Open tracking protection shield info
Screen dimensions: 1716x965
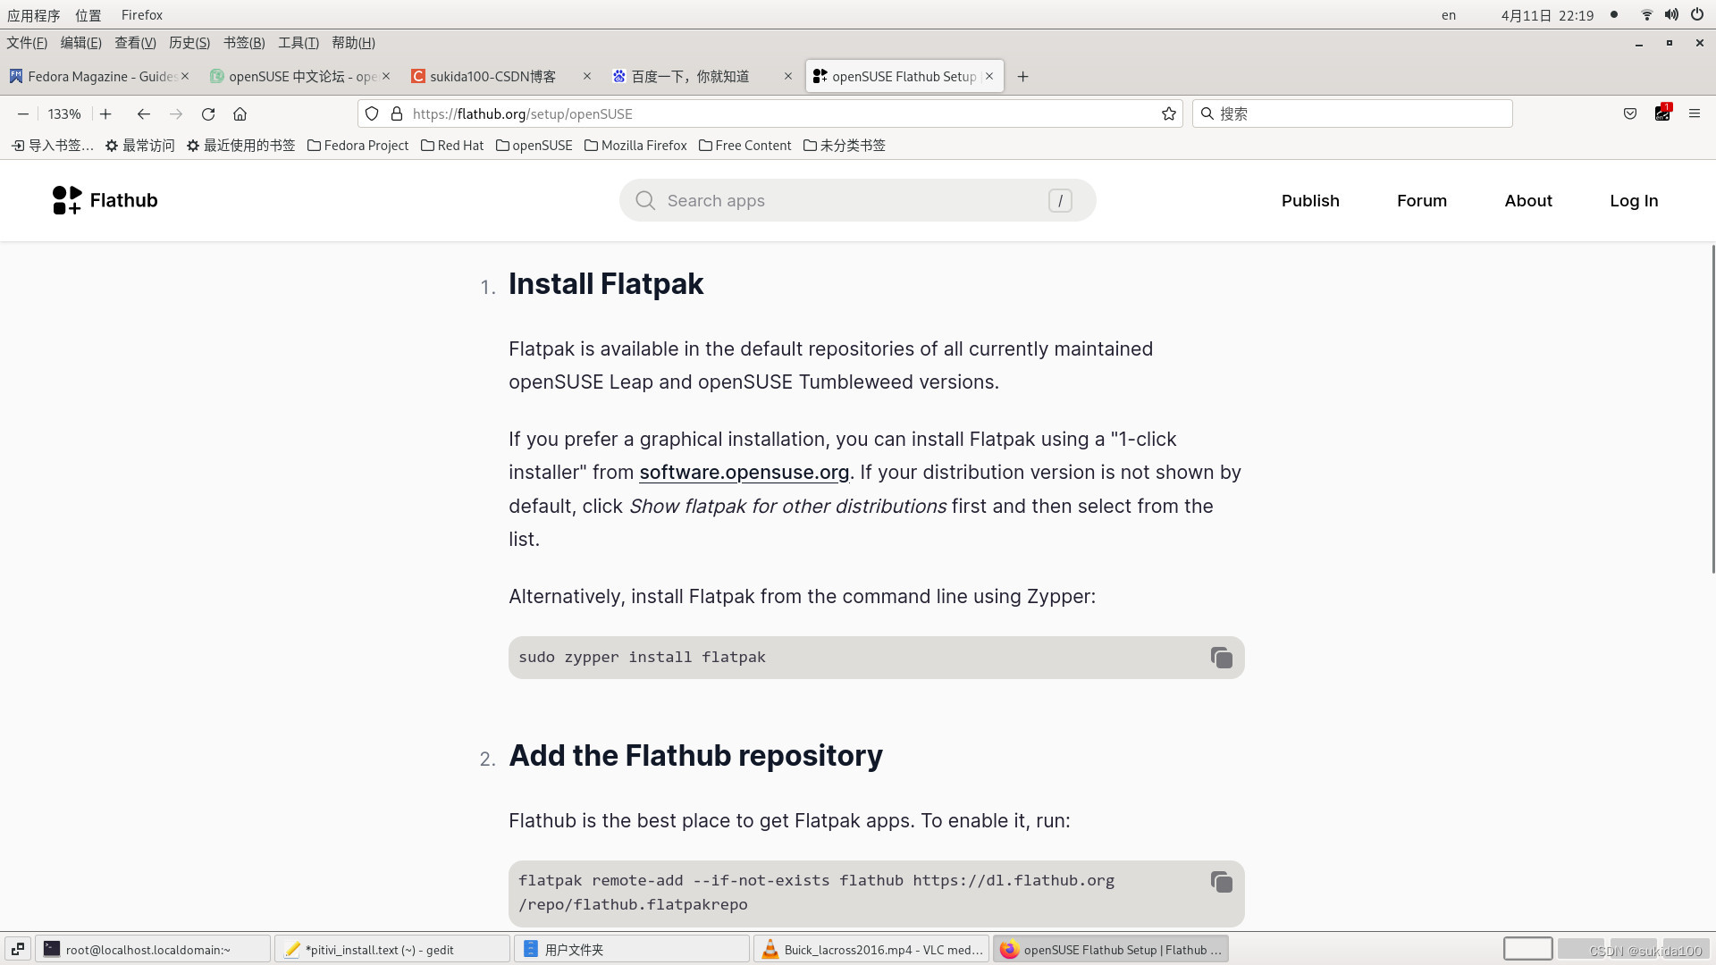372,113
